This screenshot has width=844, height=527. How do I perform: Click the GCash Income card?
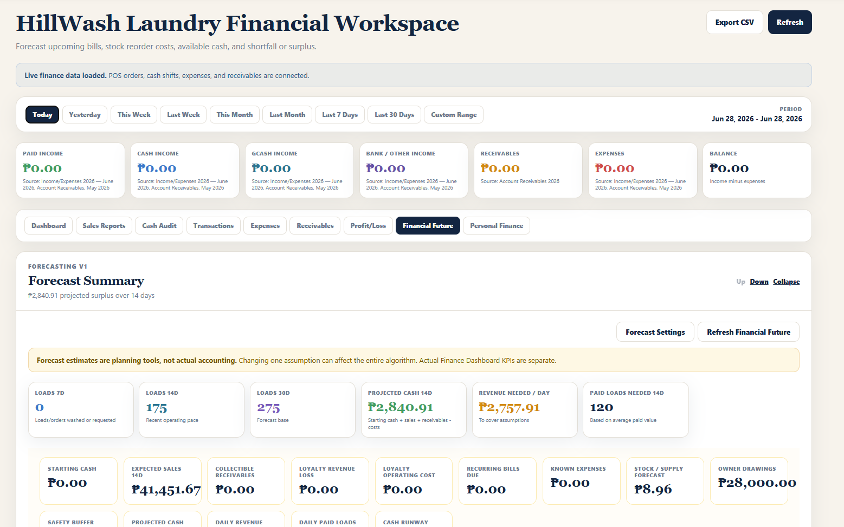pyautogui.click(x=299, y=171)
